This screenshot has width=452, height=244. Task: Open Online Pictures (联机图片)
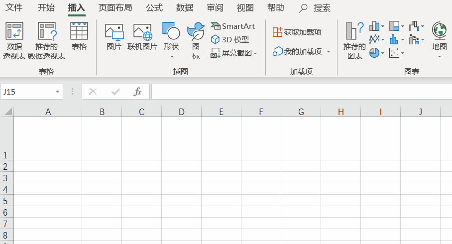coord(142,37)
